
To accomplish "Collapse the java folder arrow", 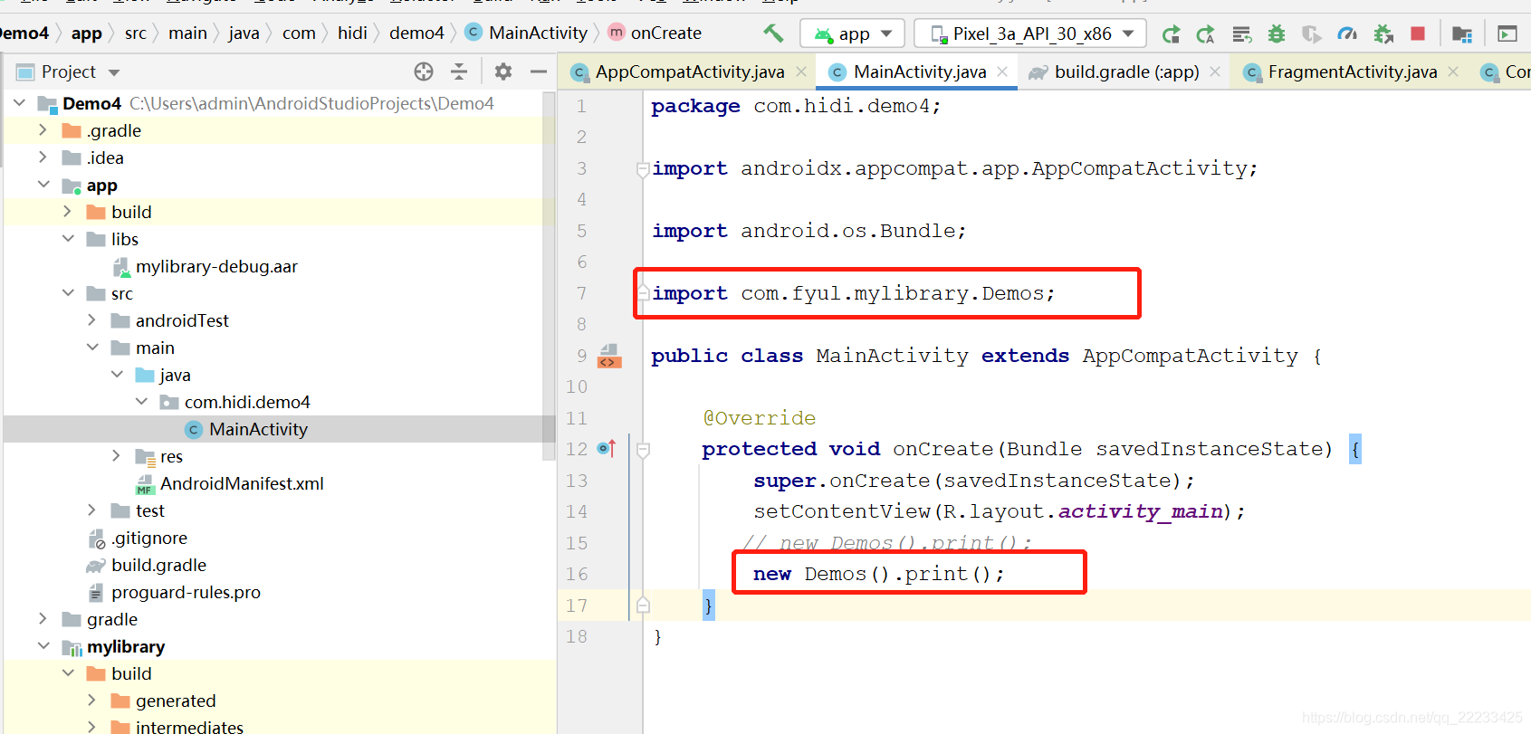I will [x=117, y=375].
